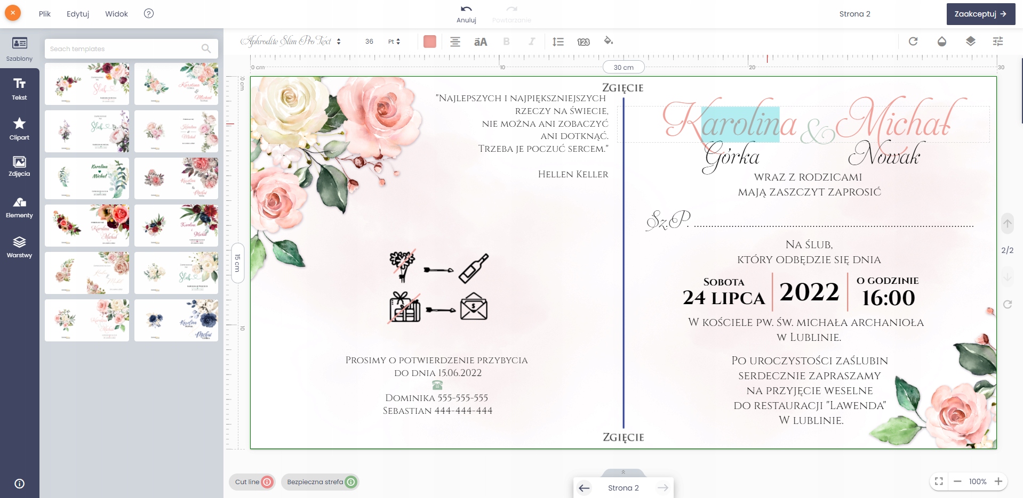Open the Aphrodite Slim Pro Text font dropdown
This screenshot has height=498, width=1023.
[x=291, y=41]
